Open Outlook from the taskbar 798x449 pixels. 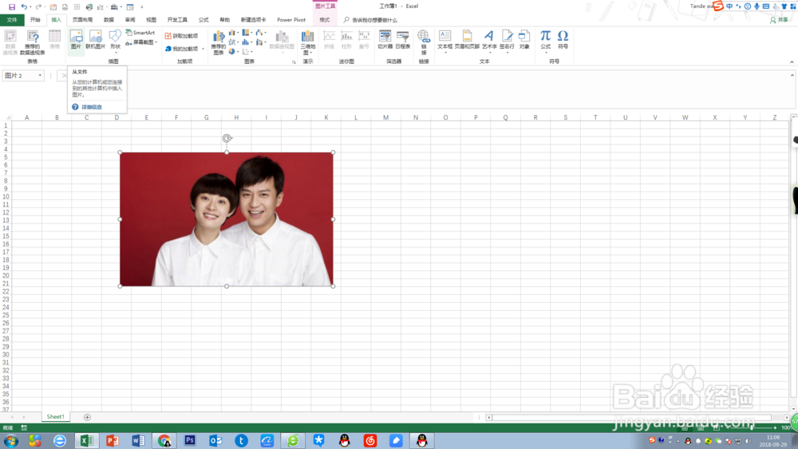215,440
